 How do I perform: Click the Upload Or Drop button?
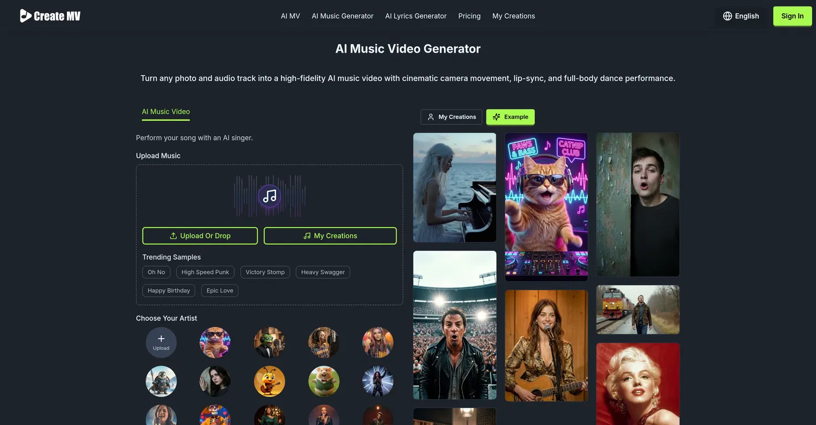point(200,236)
